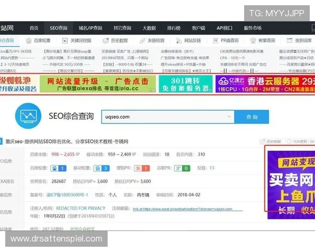Screen dimensions: 315x252
Task: Select the SEO查询 nav tab
Action: (58, 28)
